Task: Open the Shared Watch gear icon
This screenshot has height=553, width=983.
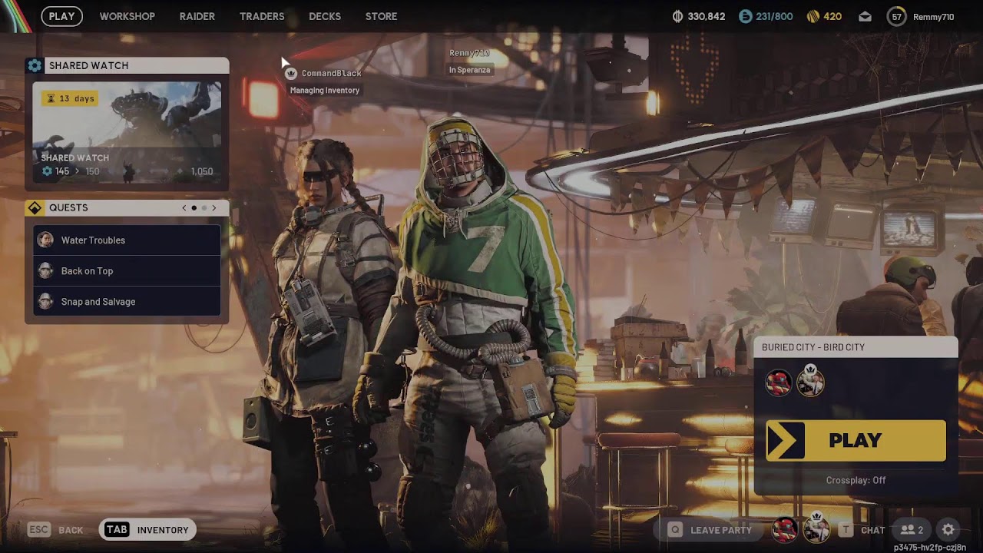Action: point(35,65)
